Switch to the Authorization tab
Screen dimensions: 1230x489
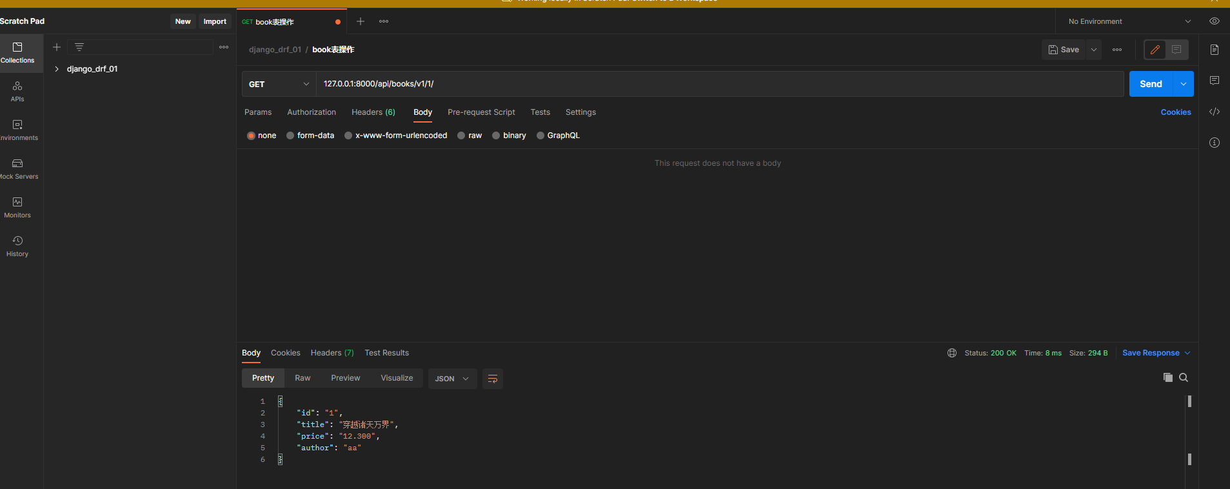(312, 112)
